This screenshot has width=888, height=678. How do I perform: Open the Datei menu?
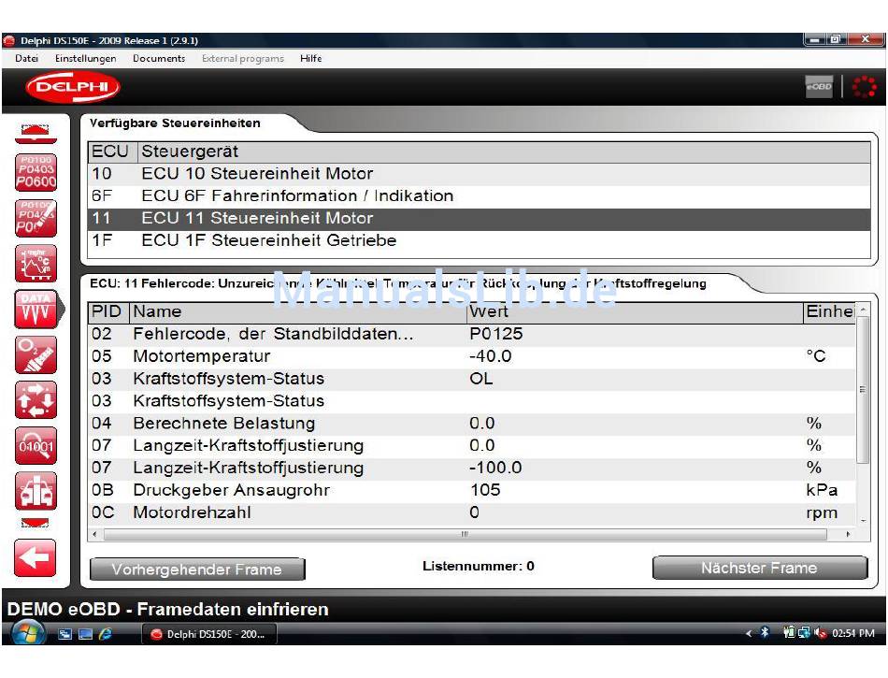coord(26,58)
